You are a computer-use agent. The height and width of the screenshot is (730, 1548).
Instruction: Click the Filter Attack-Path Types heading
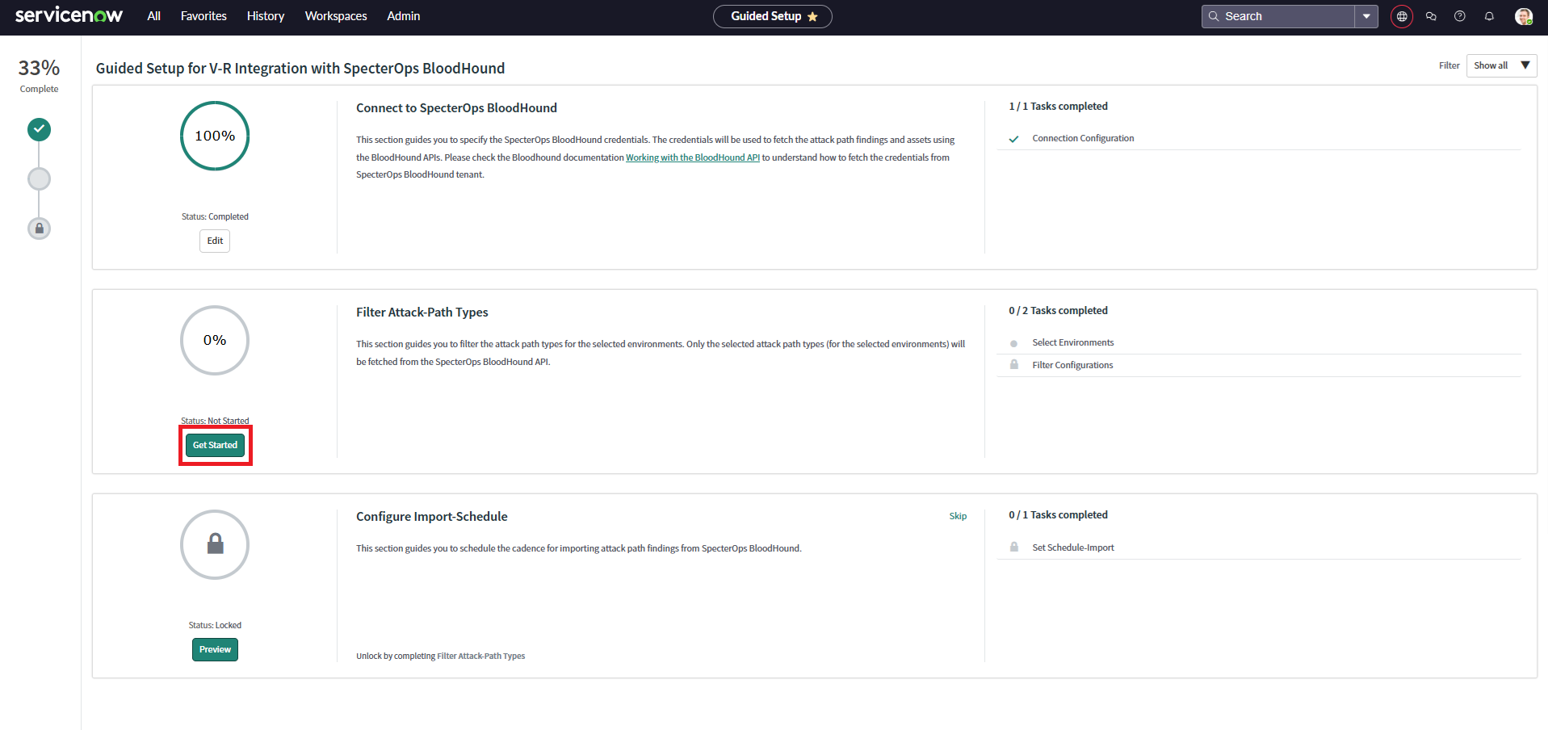(422, 313)
